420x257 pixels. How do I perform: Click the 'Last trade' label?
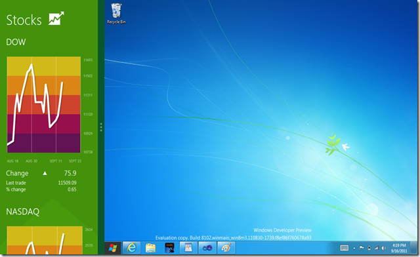coord(16,183)
